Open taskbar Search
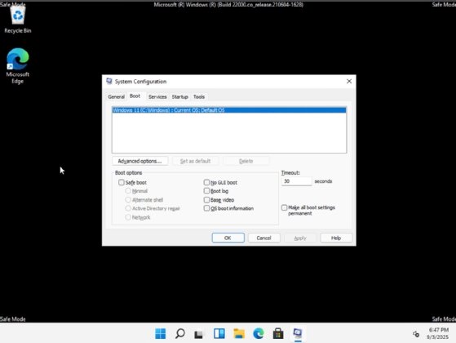The width and height of the screenshot is (456, 343). point(180,333)
